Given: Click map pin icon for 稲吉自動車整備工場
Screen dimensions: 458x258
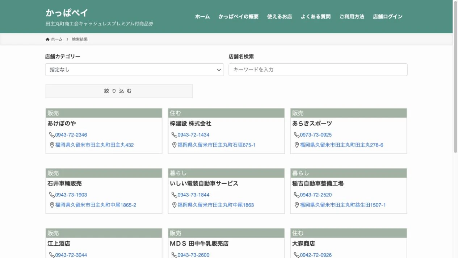Looking at the screenshot, I should [297, 205].
